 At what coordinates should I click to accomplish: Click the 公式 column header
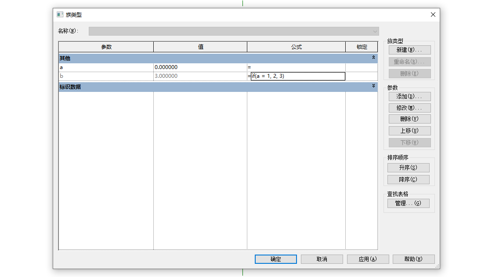[x=296, y=47]
